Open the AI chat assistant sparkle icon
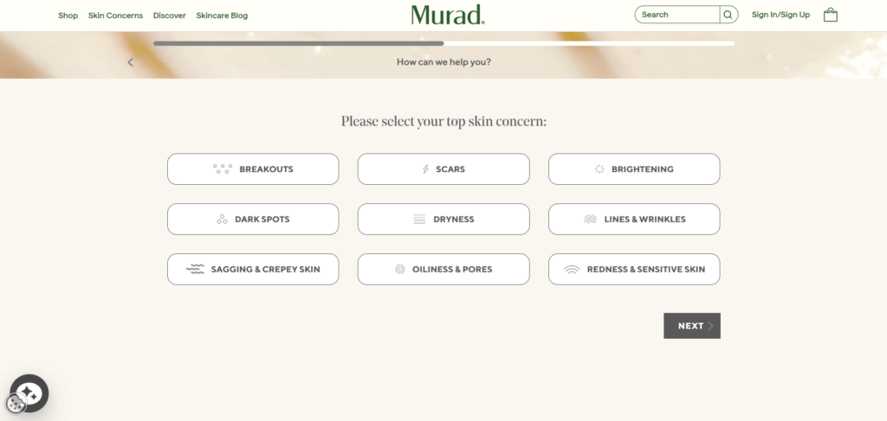 (x=33, y=391)
